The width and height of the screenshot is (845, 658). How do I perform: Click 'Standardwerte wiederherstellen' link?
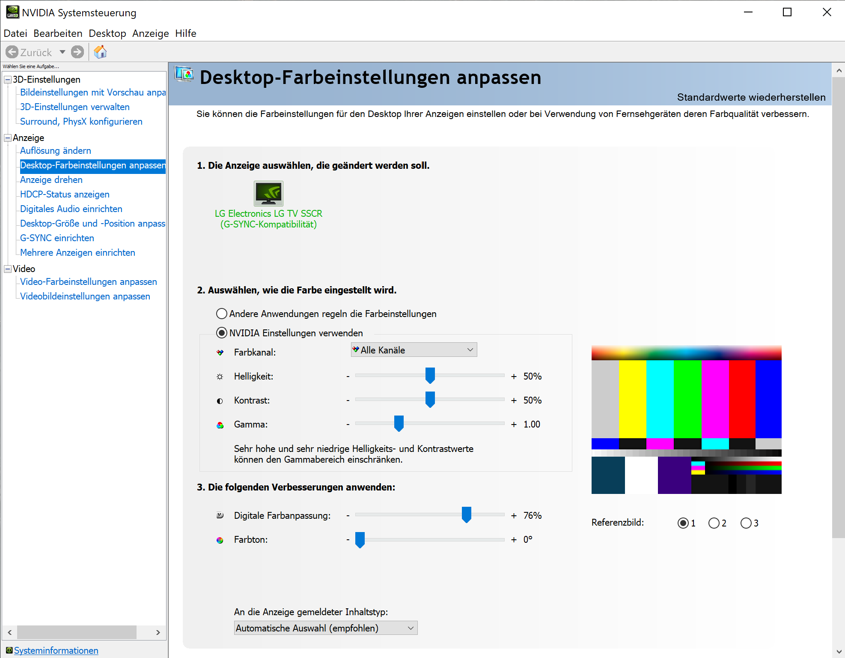click(x=751, y=97)
